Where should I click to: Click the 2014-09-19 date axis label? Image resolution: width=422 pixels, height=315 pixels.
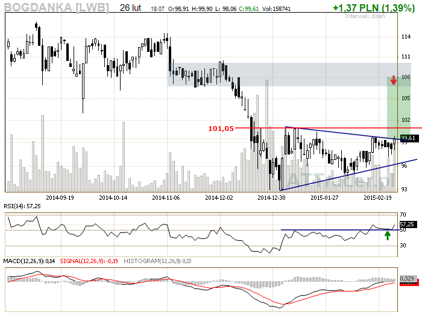coord(60,198)
